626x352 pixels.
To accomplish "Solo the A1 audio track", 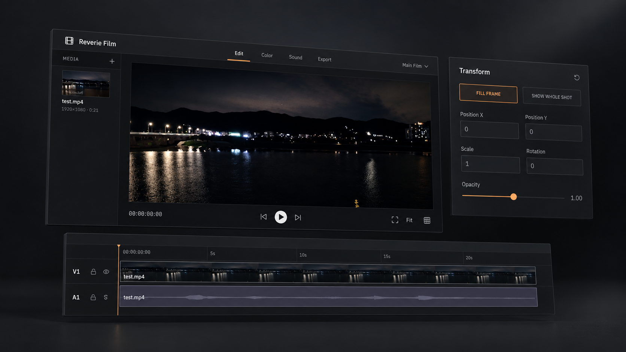I will pyautogui.click(x=106, y=297).
